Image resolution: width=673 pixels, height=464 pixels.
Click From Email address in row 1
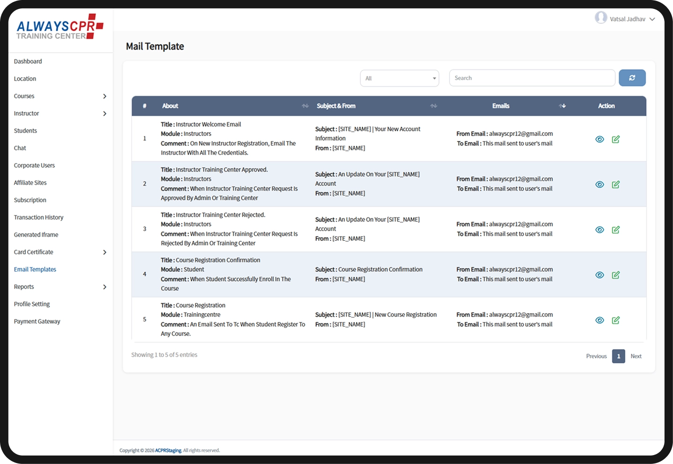(x=521, y=134)
